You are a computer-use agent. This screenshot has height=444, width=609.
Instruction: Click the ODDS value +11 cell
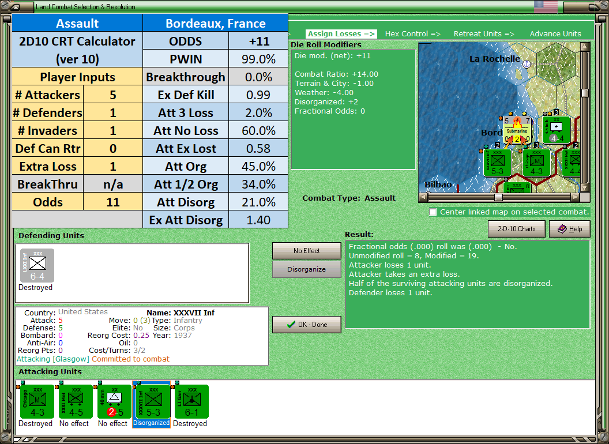tap(258, 41)
